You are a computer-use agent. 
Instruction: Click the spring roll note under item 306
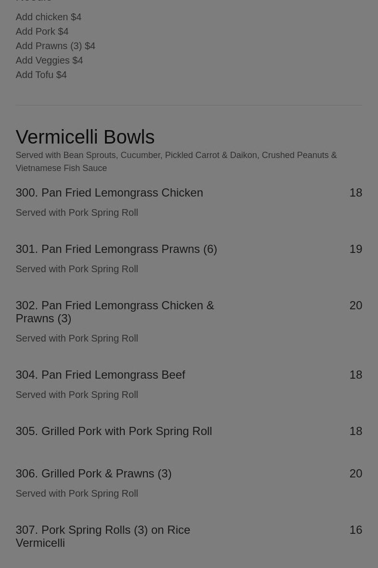click(x=77, y=493)
